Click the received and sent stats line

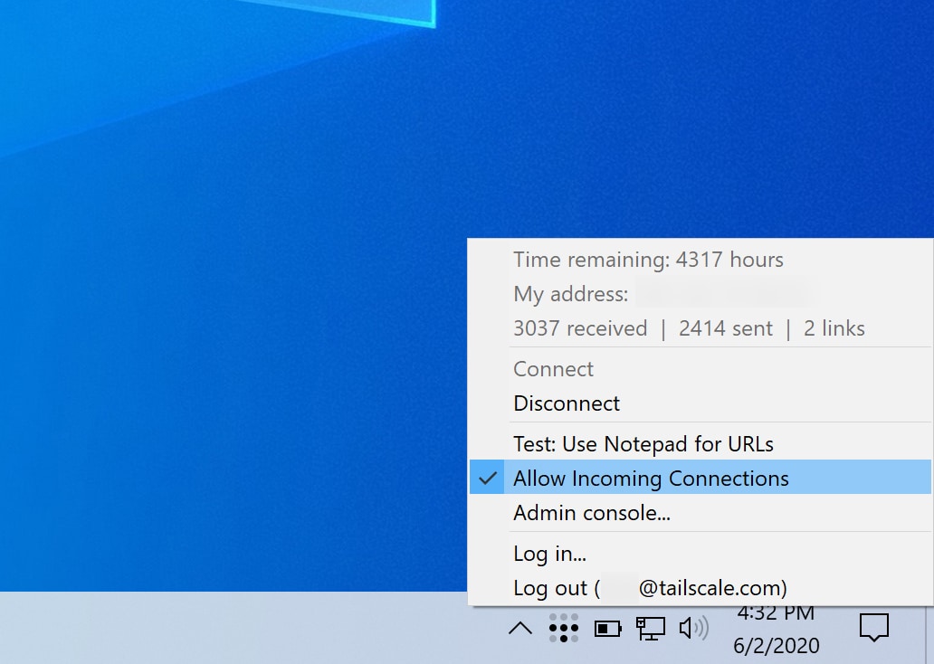point(688,328)
